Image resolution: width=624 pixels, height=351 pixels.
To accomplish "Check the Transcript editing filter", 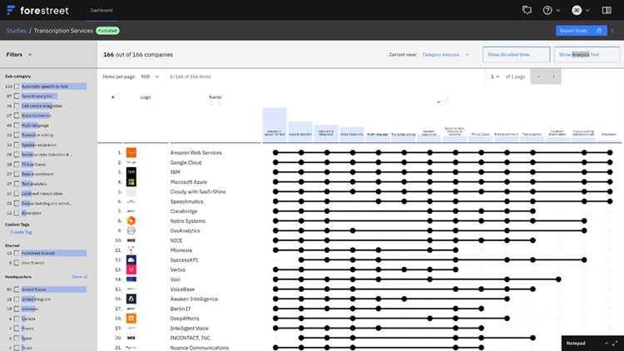I will coord(17,135).
